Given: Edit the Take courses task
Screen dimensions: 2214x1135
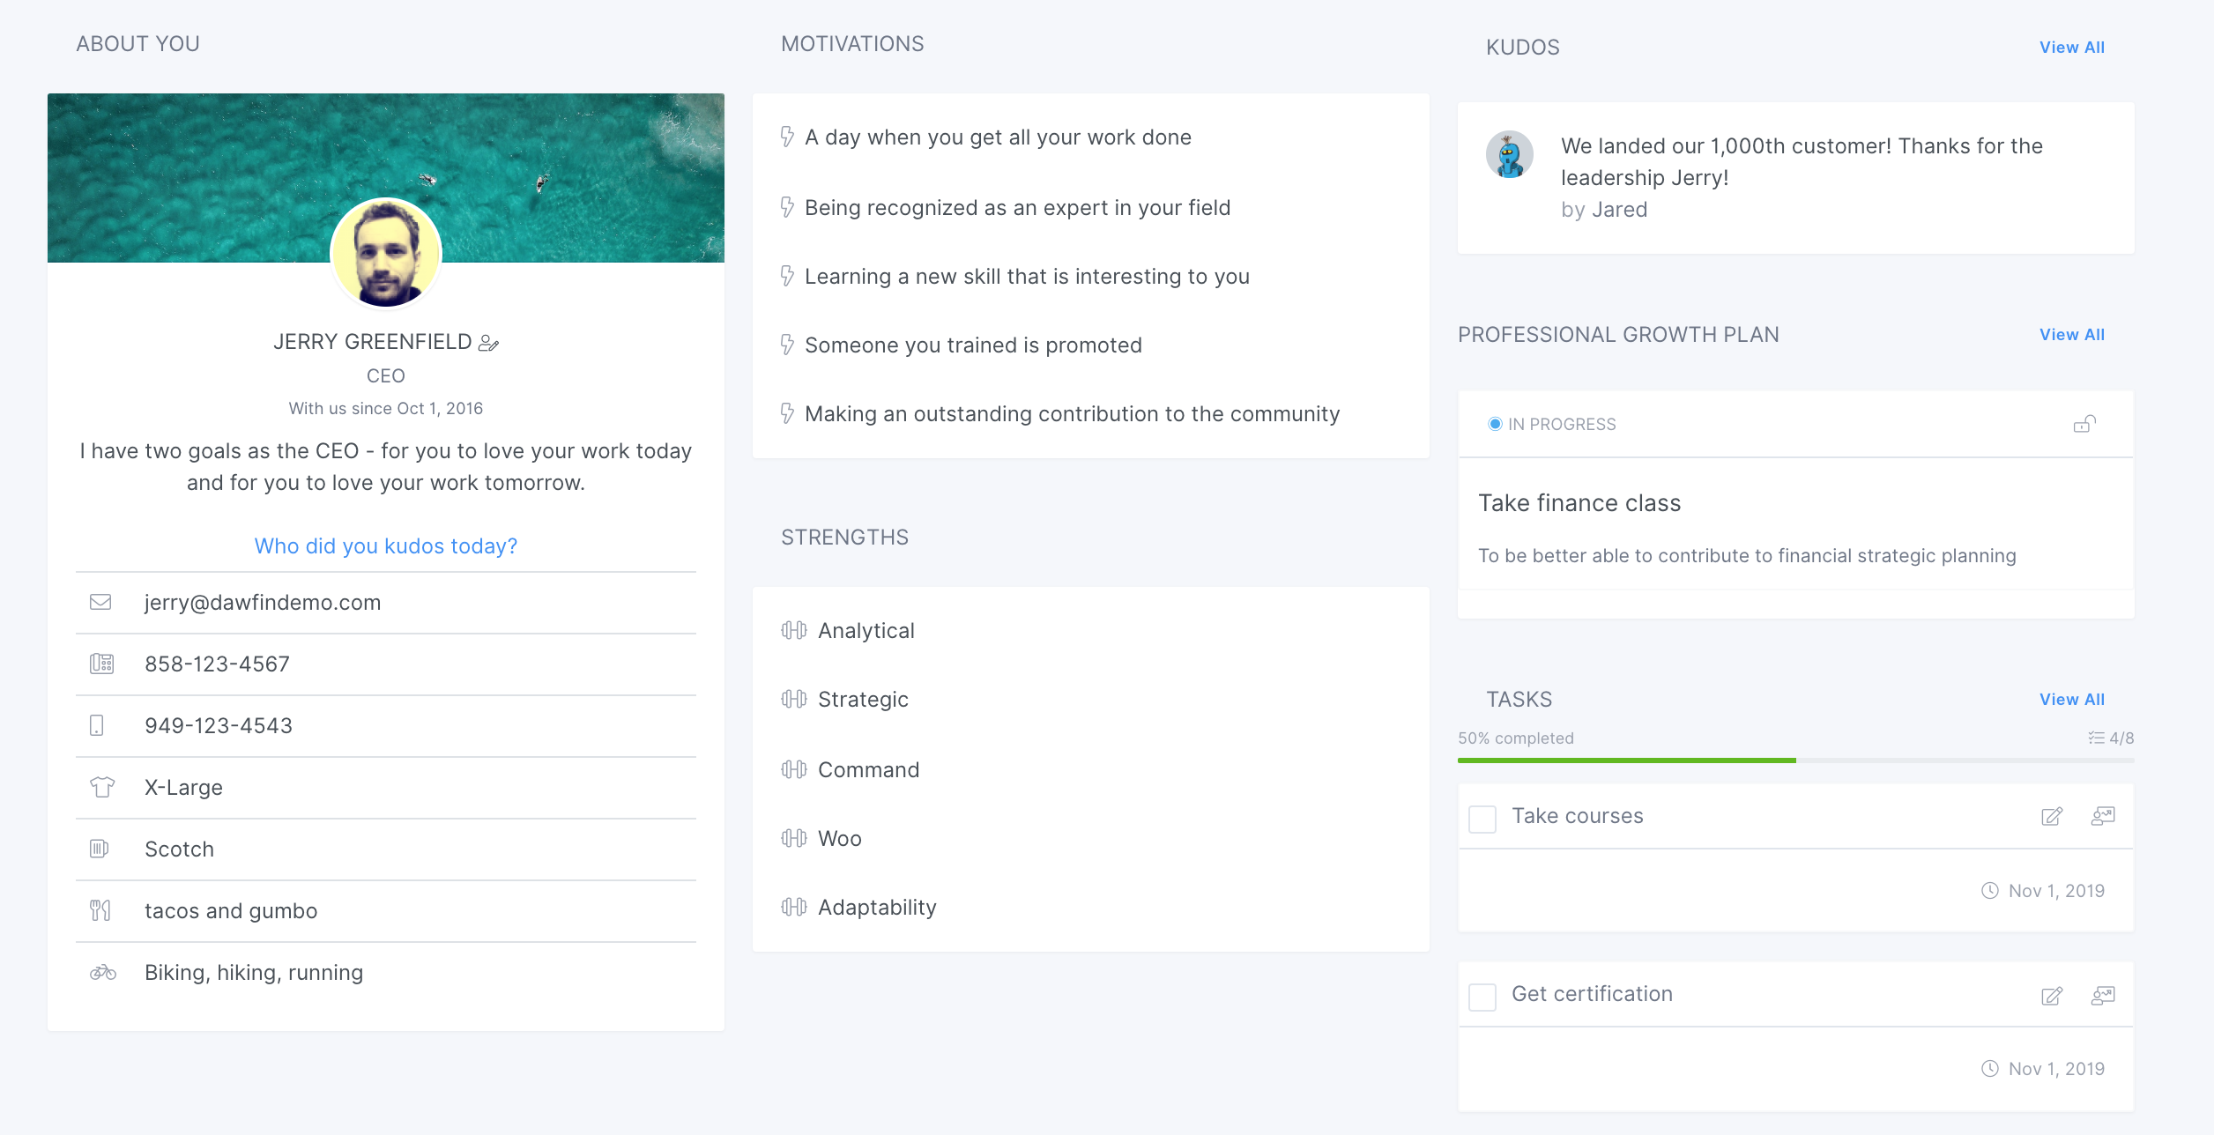Looking at the screenshot, I should [x=2052, y=816].
